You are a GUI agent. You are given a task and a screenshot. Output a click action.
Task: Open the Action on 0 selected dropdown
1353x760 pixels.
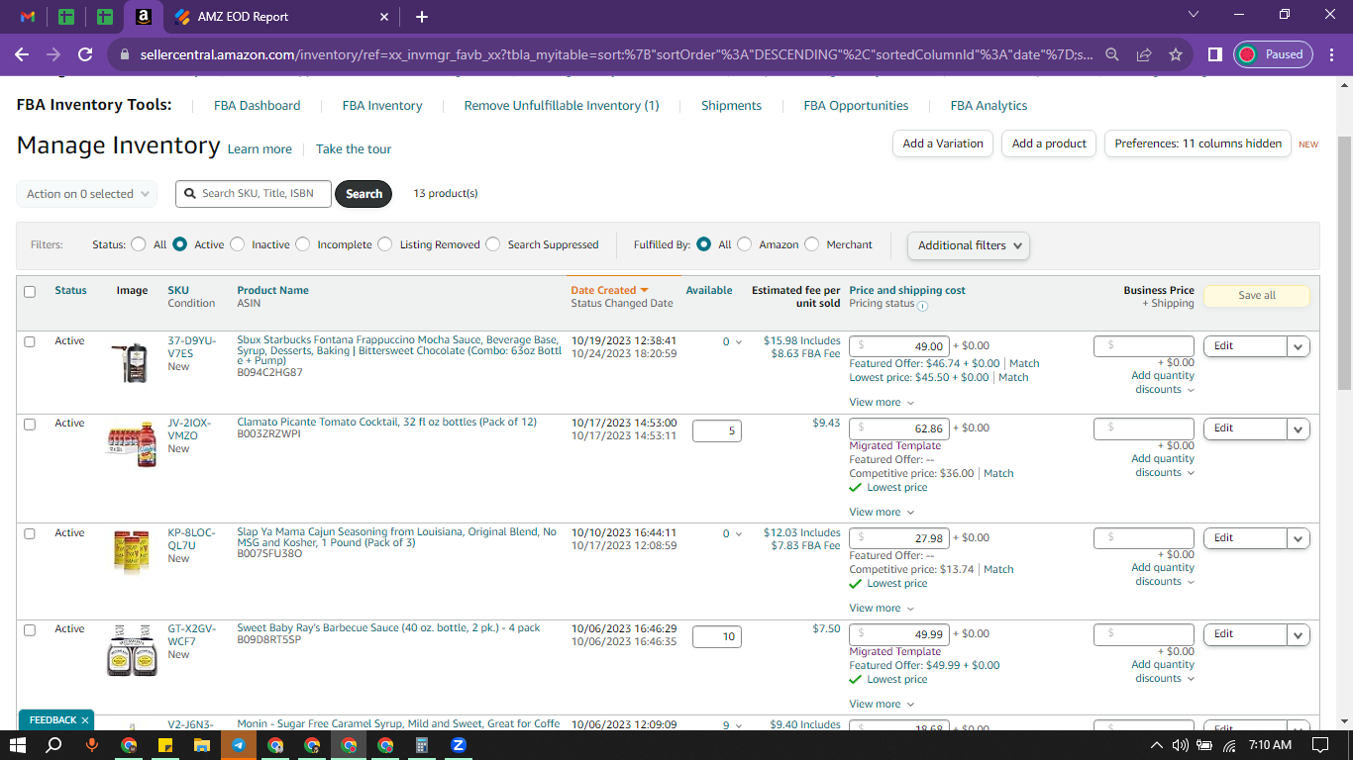pyautogui.click(x=87, y=194)
